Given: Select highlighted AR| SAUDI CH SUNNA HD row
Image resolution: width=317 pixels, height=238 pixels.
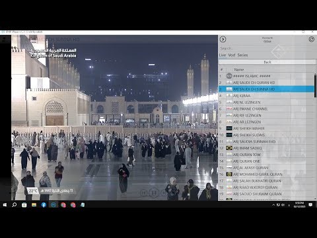Looking at the screenshot, I should (x=266, y=89).
